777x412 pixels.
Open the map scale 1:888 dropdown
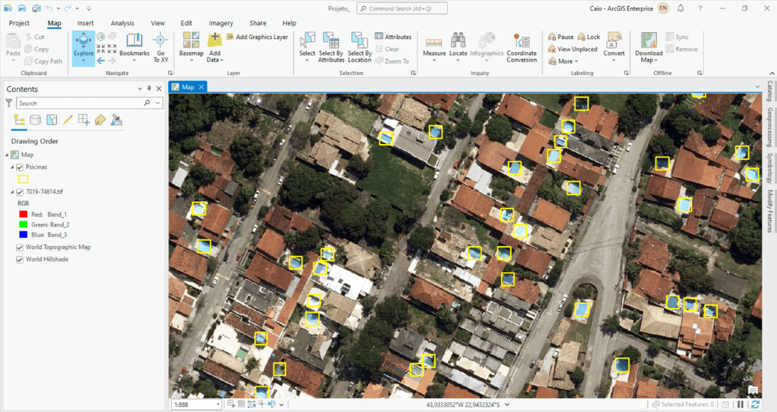217,405
